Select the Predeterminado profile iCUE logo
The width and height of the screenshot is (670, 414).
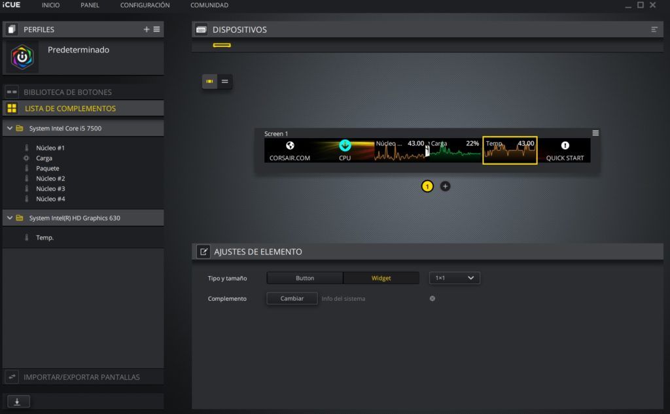click(x=22, y=57)
